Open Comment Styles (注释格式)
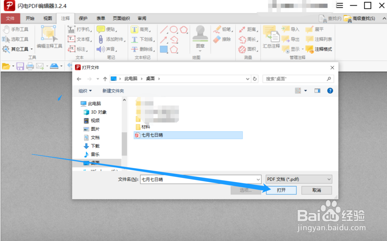Viewport: 387px width, 241px height. 319,49
